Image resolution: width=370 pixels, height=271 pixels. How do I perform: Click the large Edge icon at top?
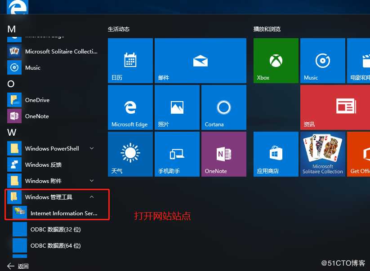click(18, 7)
